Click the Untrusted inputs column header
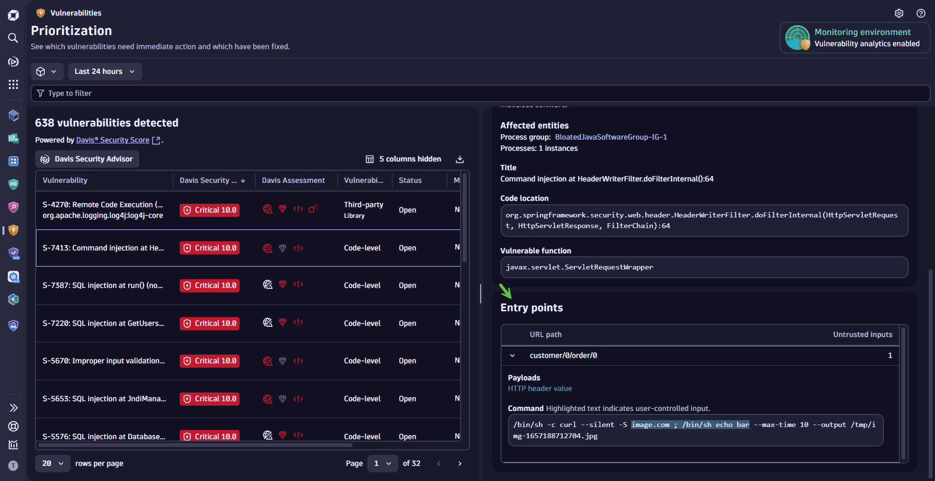The image size is (935, 481). (862, 335)
